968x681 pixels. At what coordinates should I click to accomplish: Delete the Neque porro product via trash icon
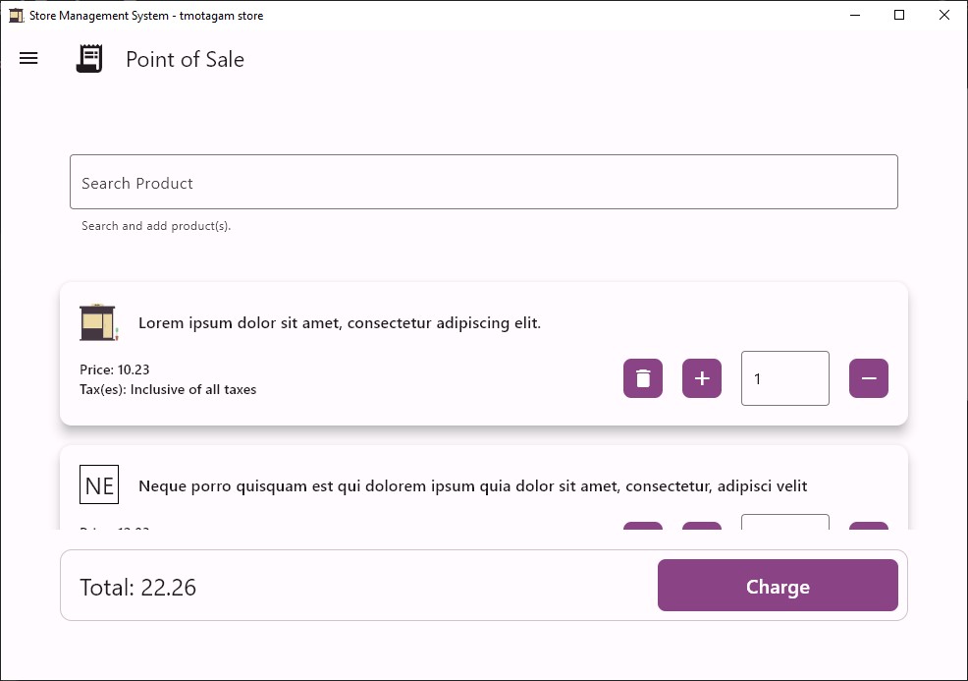(643, 531)
